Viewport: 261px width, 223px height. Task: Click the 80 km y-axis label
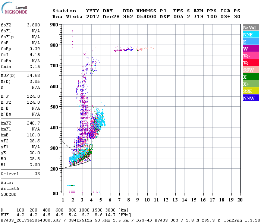(56, 194)
